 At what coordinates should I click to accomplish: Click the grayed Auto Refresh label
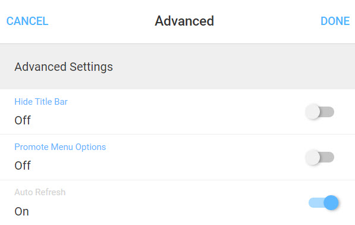click(40, 192)
